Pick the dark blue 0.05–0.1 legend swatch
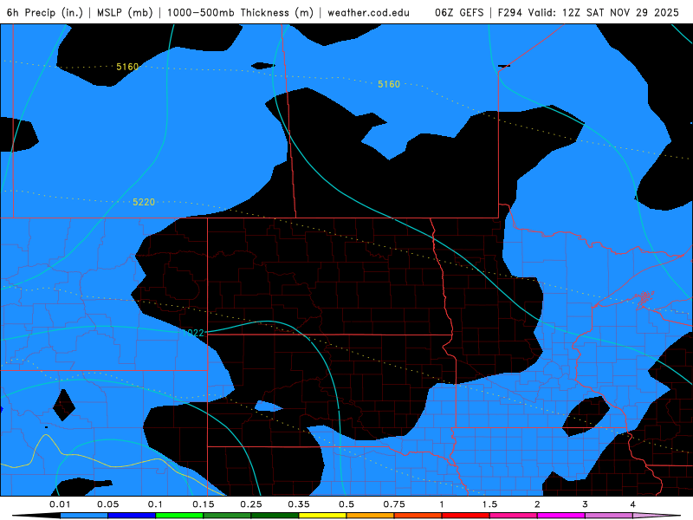Viewport: 693px width, 520px height. (x=132, y=516)
